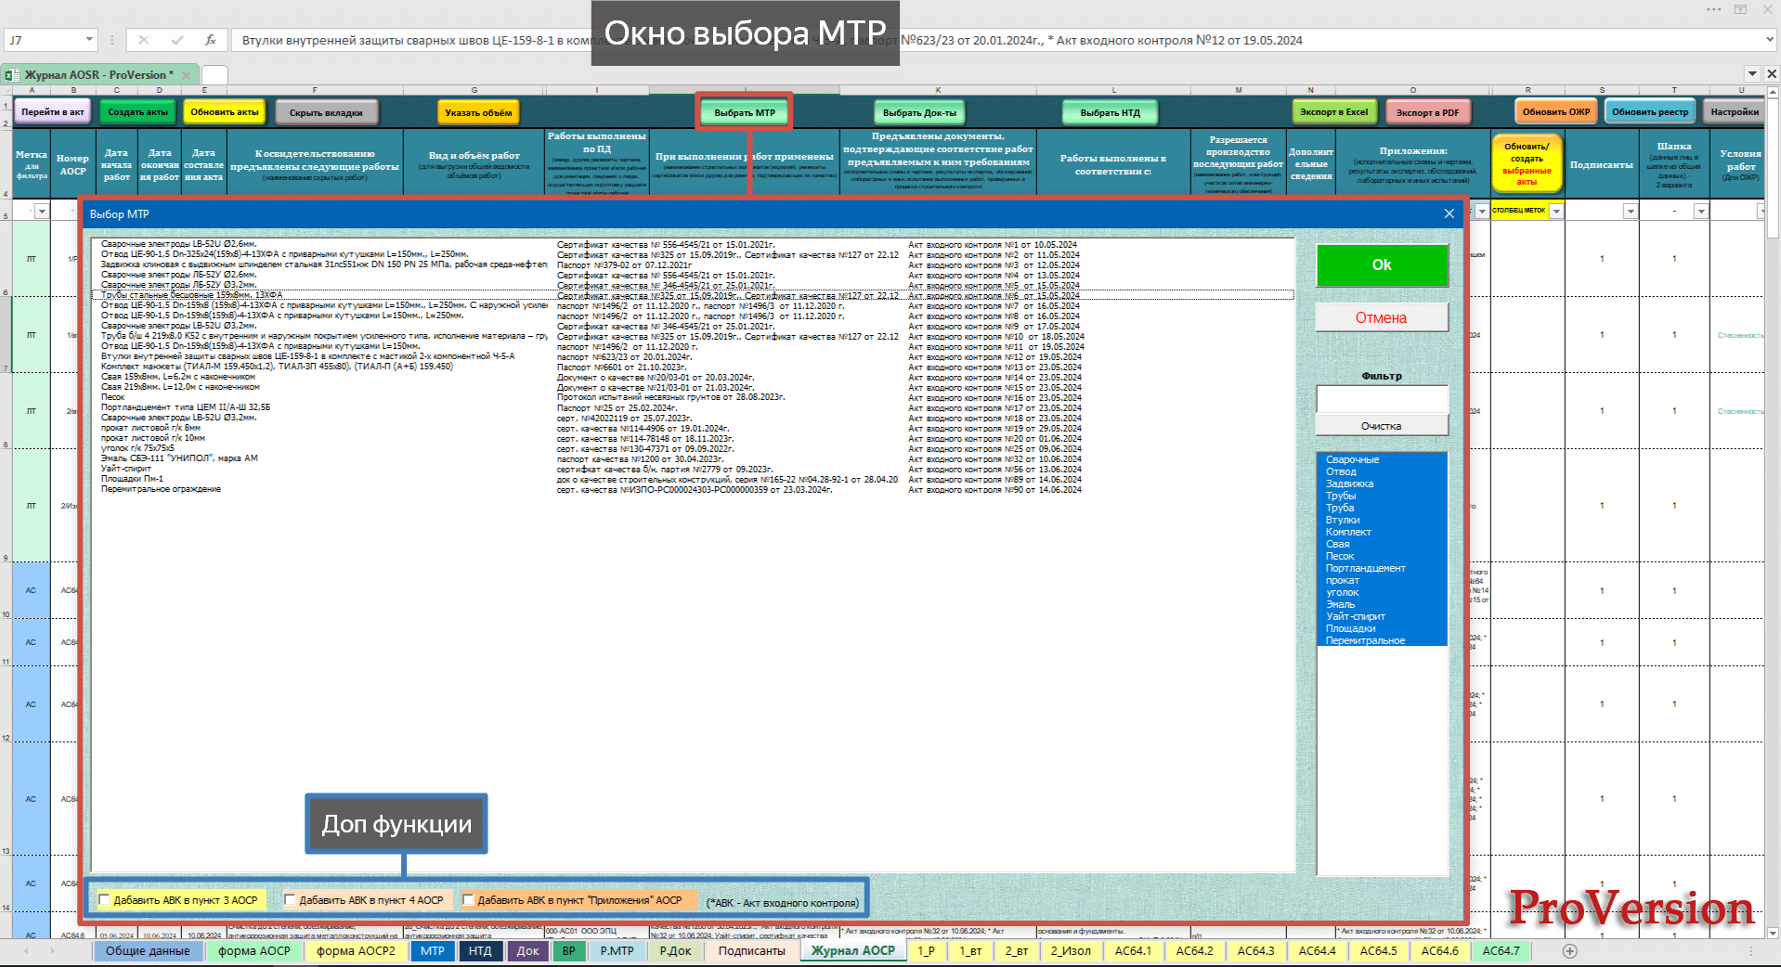Click the insert function fx icon
The height and width of the screenshot is (967, 1781).
point(211,40)
